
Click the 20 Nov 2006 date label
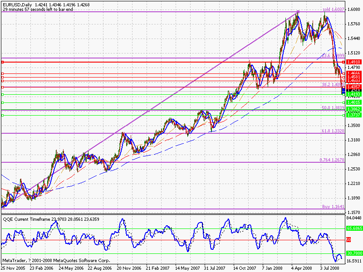(129, 268)
